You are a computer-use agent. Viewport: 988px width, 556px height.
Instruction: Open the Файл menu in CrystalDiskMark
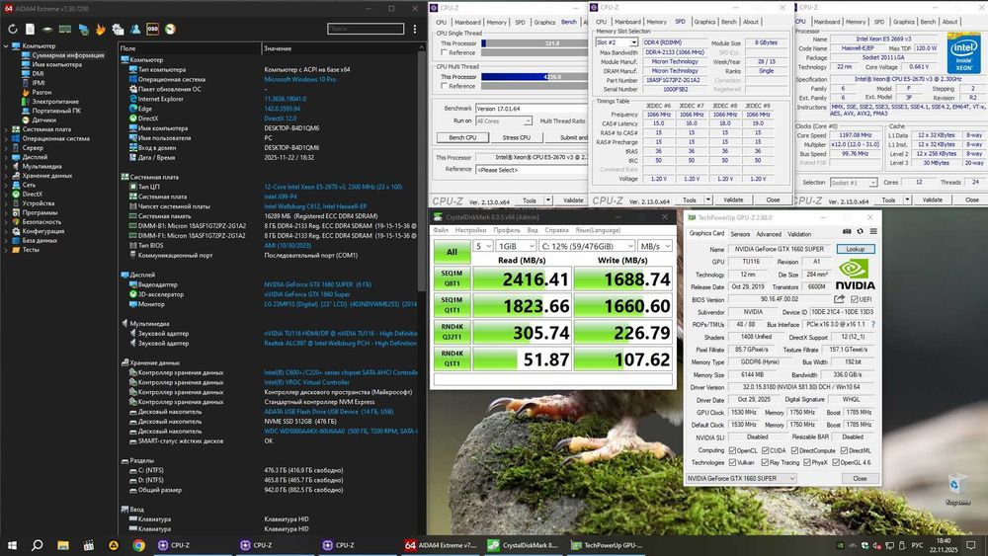[441, 230]
